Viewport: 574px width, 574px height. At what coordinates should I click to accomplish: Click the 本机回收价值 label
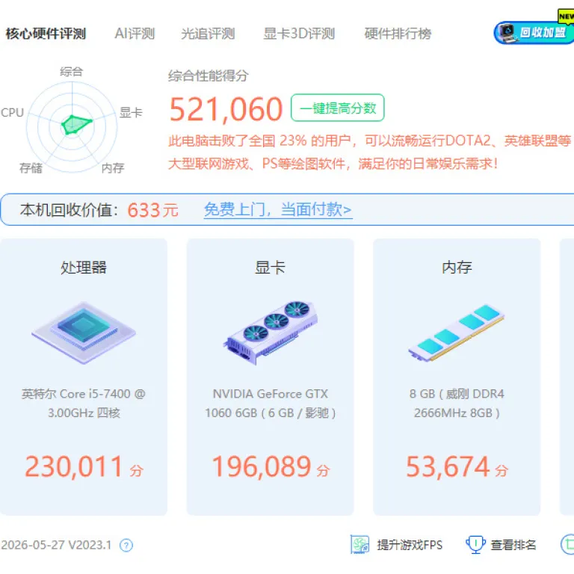[70, 210]
